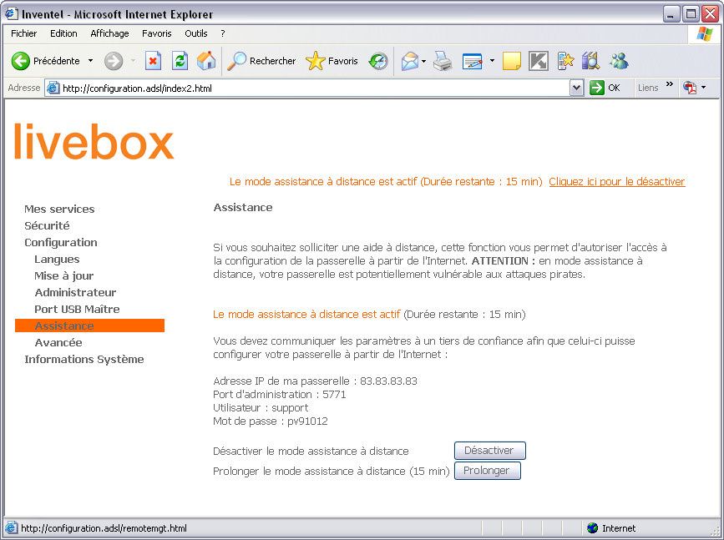
Task: Click the PDF icon right of Liens
Action: click(x=690, y=88)
